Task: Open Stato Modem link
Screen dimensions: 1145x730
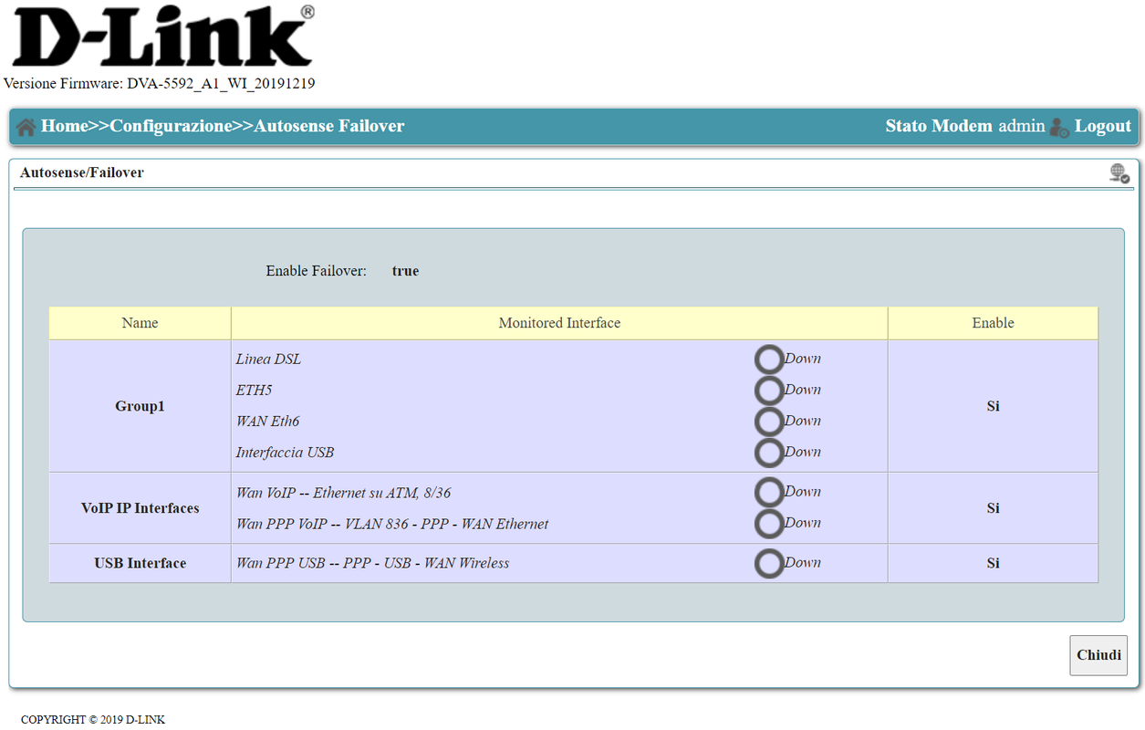Action: (939, 126)
